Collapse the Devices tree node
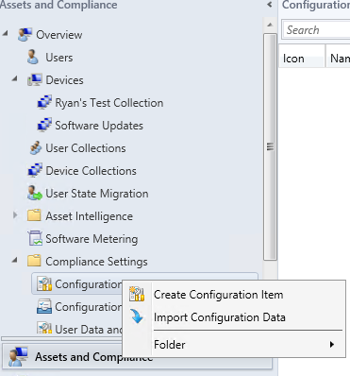This screenshot has width=350, height=376. (14, 78)
